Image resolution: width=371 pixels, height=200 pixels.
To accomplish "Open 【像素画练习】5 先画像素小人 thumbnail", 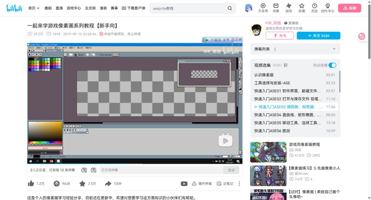I will (x=268, y=176).
